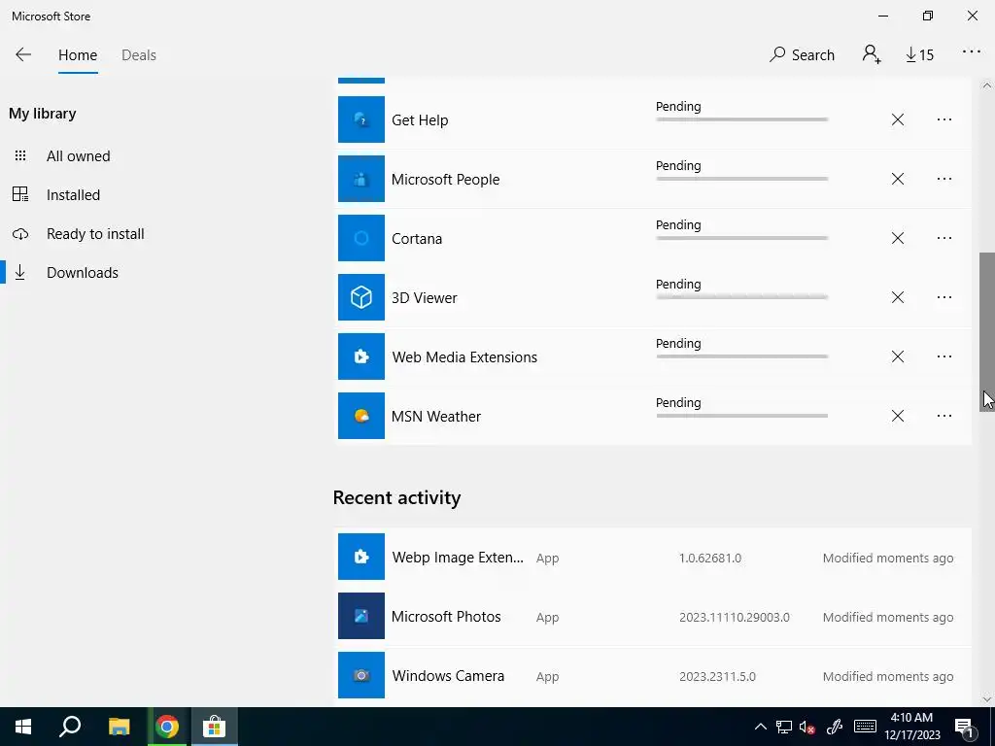995x746 pixels.
Task: Click the Microsoft Photos icon
Action: [x=361, y=615]
